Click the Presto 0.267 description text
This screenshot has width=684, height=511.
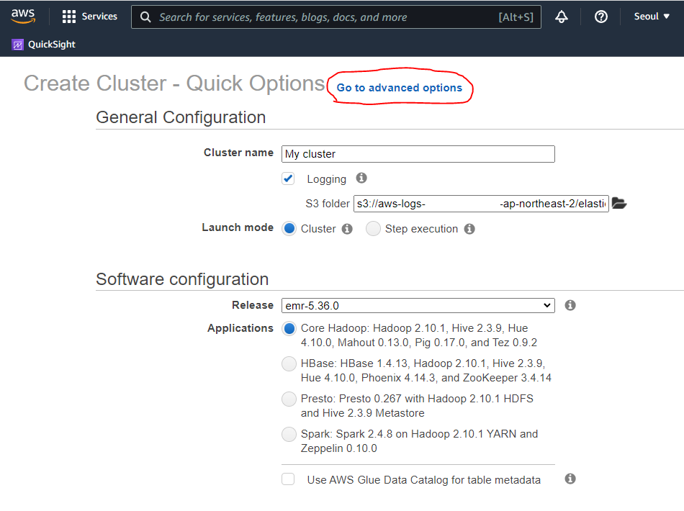pyautogui.click(x=417, y=406)
